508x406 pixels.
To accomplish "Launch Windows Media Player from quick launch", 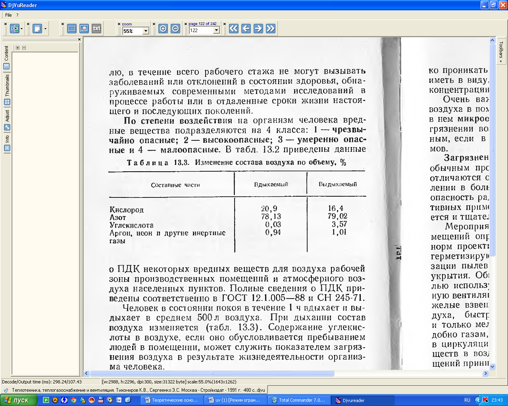I will [110, 400].
